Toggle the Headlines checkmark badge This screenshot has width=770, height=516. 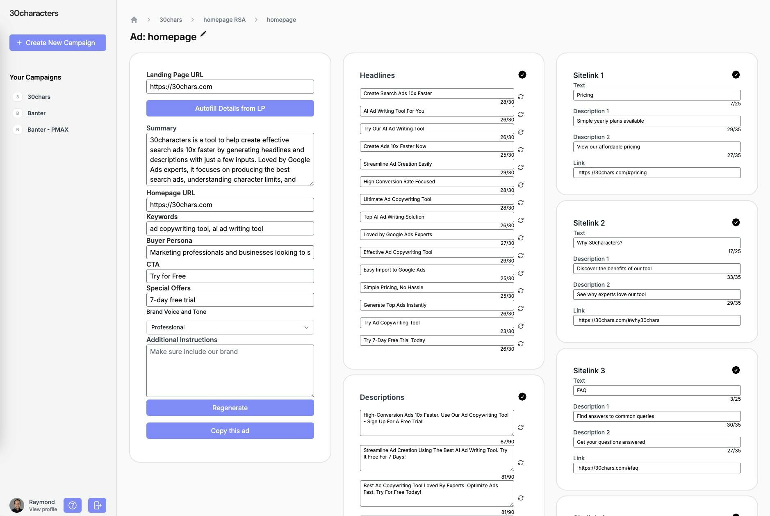coord(522,75)
